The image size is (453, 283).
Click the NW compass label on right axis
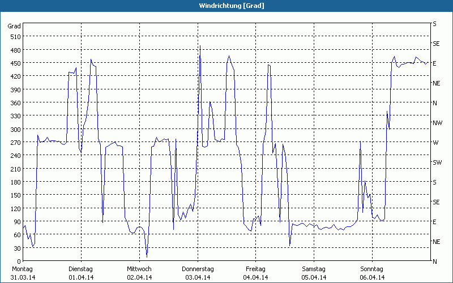pos(437,123)
